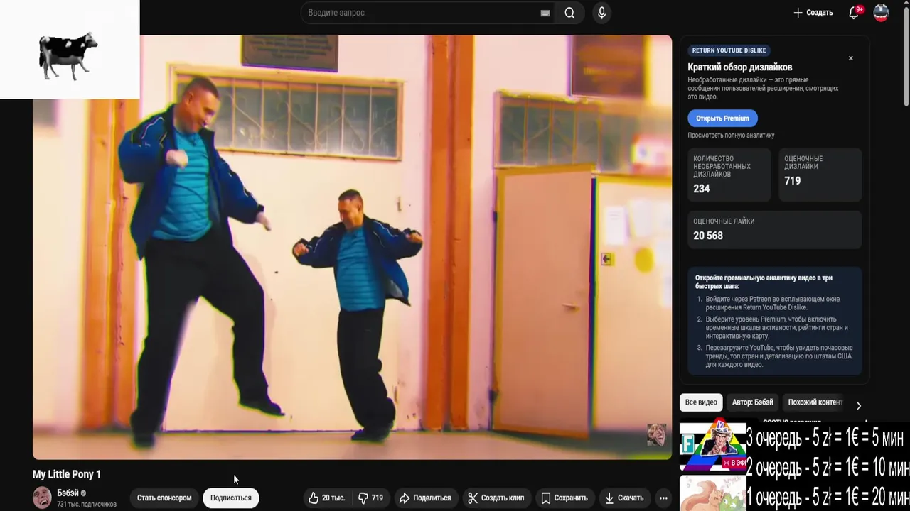
Task: Open the Бэбэй channel name link
Action: pos(68,493)
